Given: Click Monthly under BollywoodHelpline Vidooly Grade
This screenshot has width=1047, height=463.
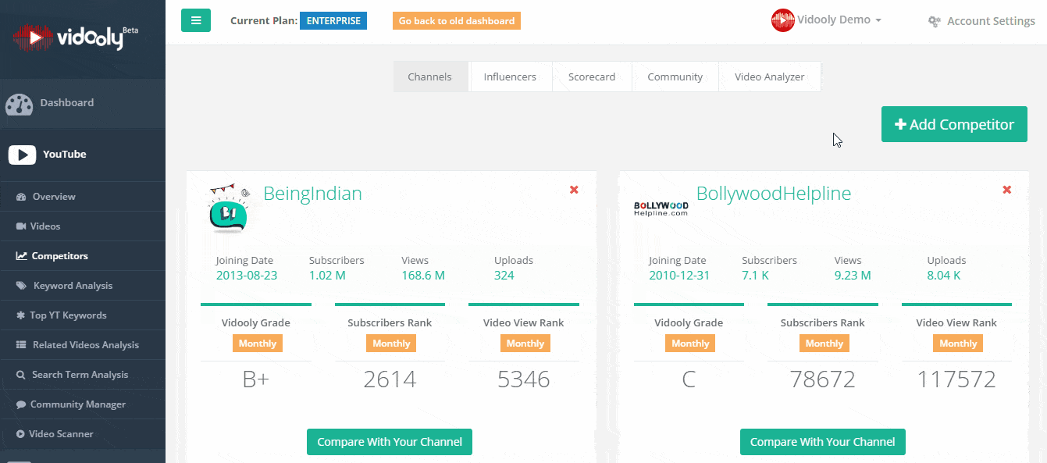Looking at the screenshot, I should [690, 344].
